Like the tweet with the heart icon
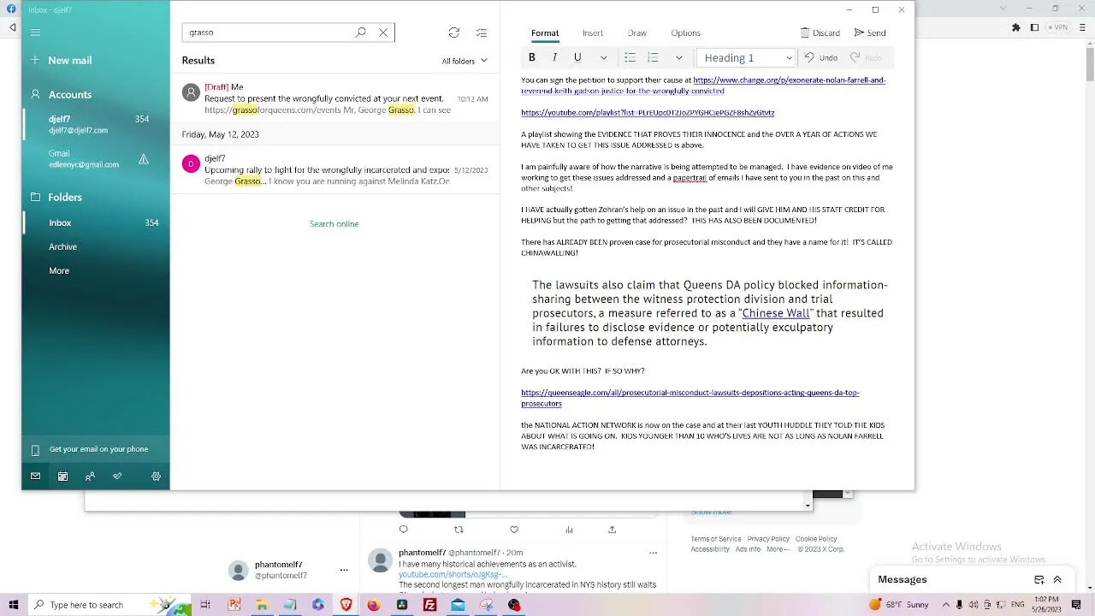The width and height of the screenshot is (1095, 616). 514,530
